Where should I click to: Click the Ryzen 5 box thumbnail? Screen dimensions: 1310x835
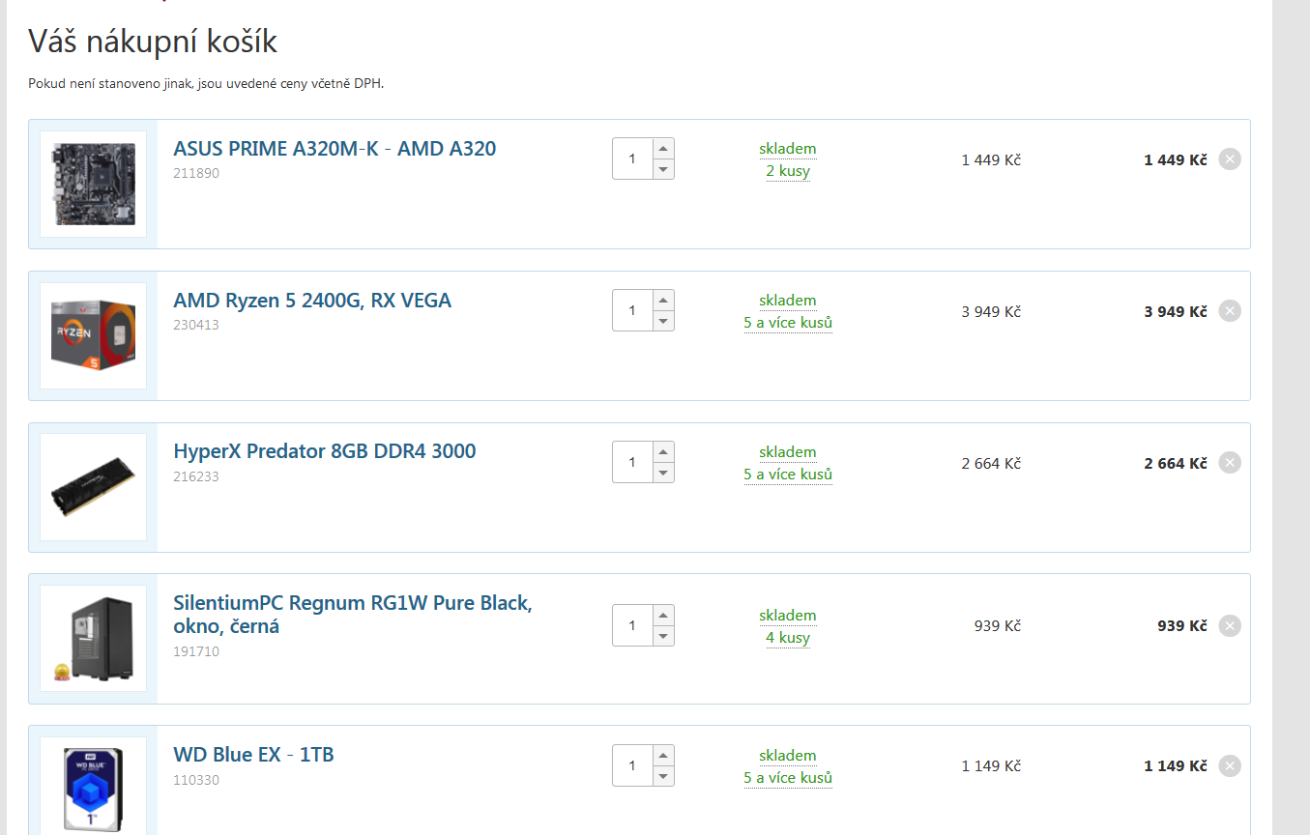pos(94,335)
